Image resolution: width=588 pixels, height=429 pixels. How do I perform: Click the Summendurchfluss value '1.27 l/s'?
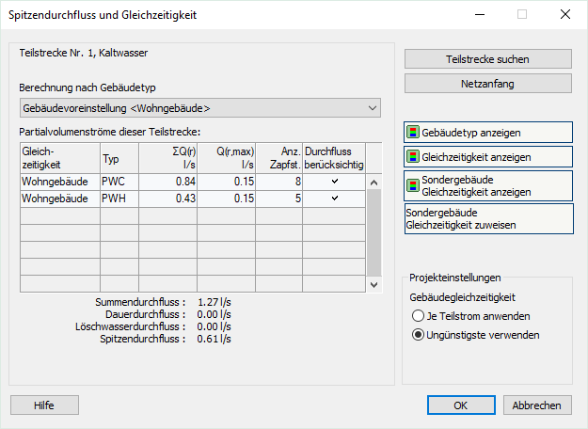215,302
